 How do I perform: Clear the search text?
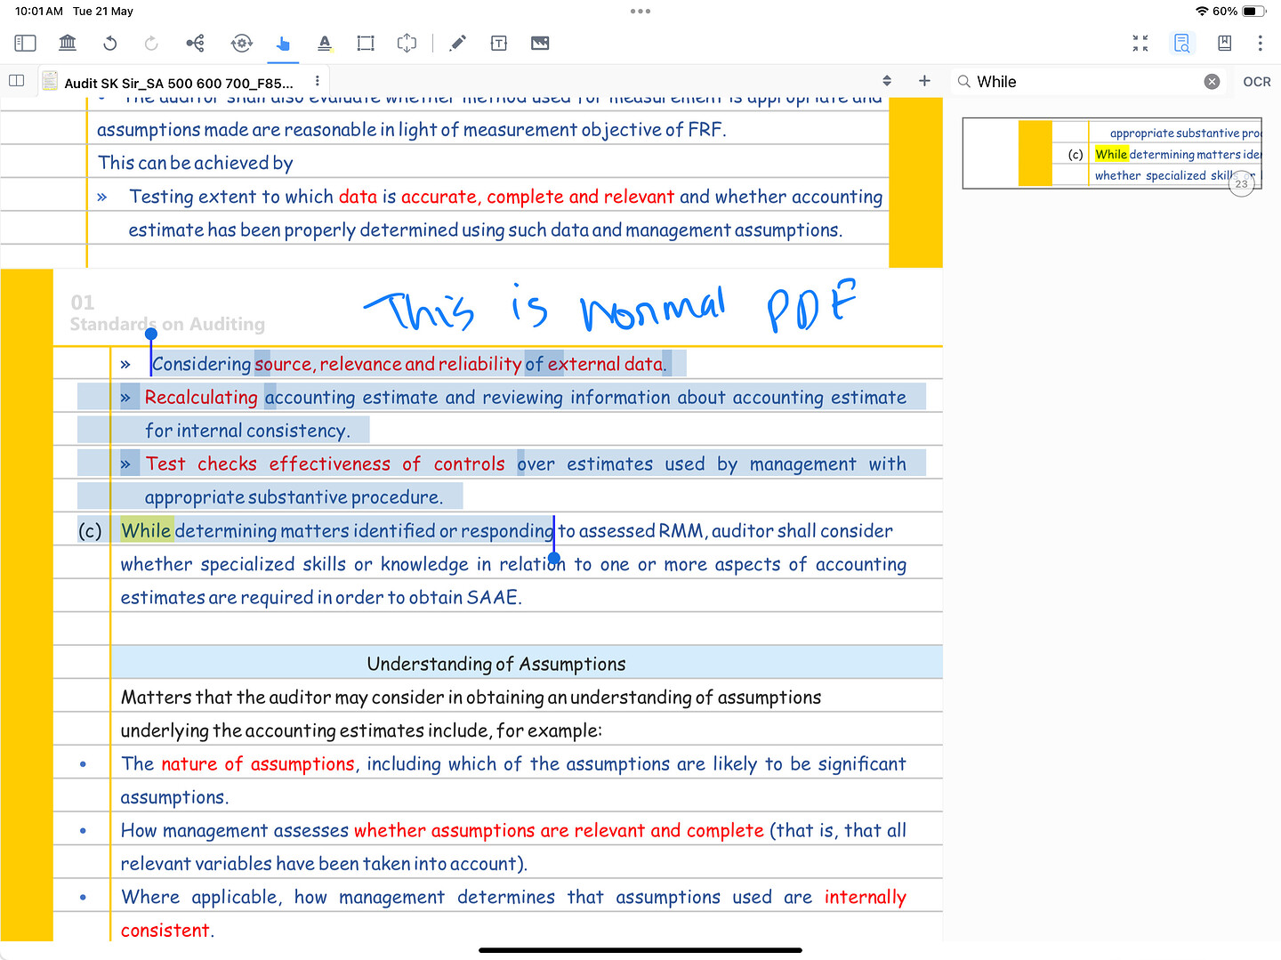click(1212, 82)
